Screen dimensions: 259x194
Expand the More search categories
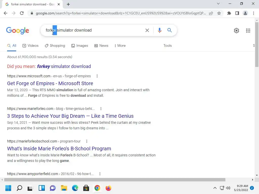click(120, 46)
